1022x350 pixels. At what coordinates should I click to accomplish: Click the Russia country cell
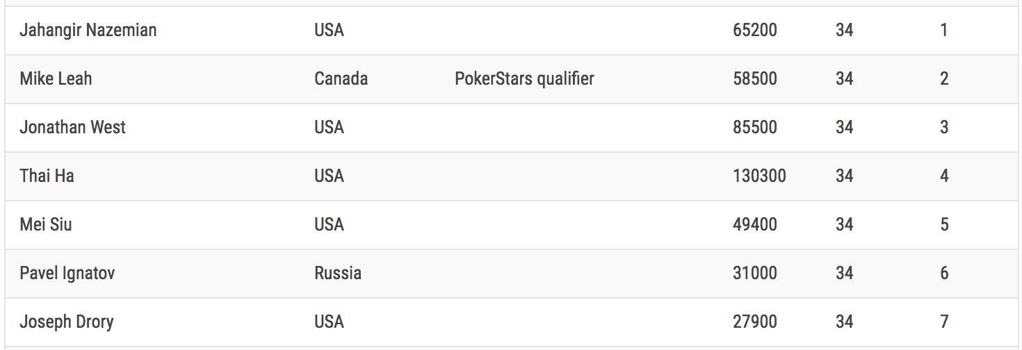click(x=338, y=273)
